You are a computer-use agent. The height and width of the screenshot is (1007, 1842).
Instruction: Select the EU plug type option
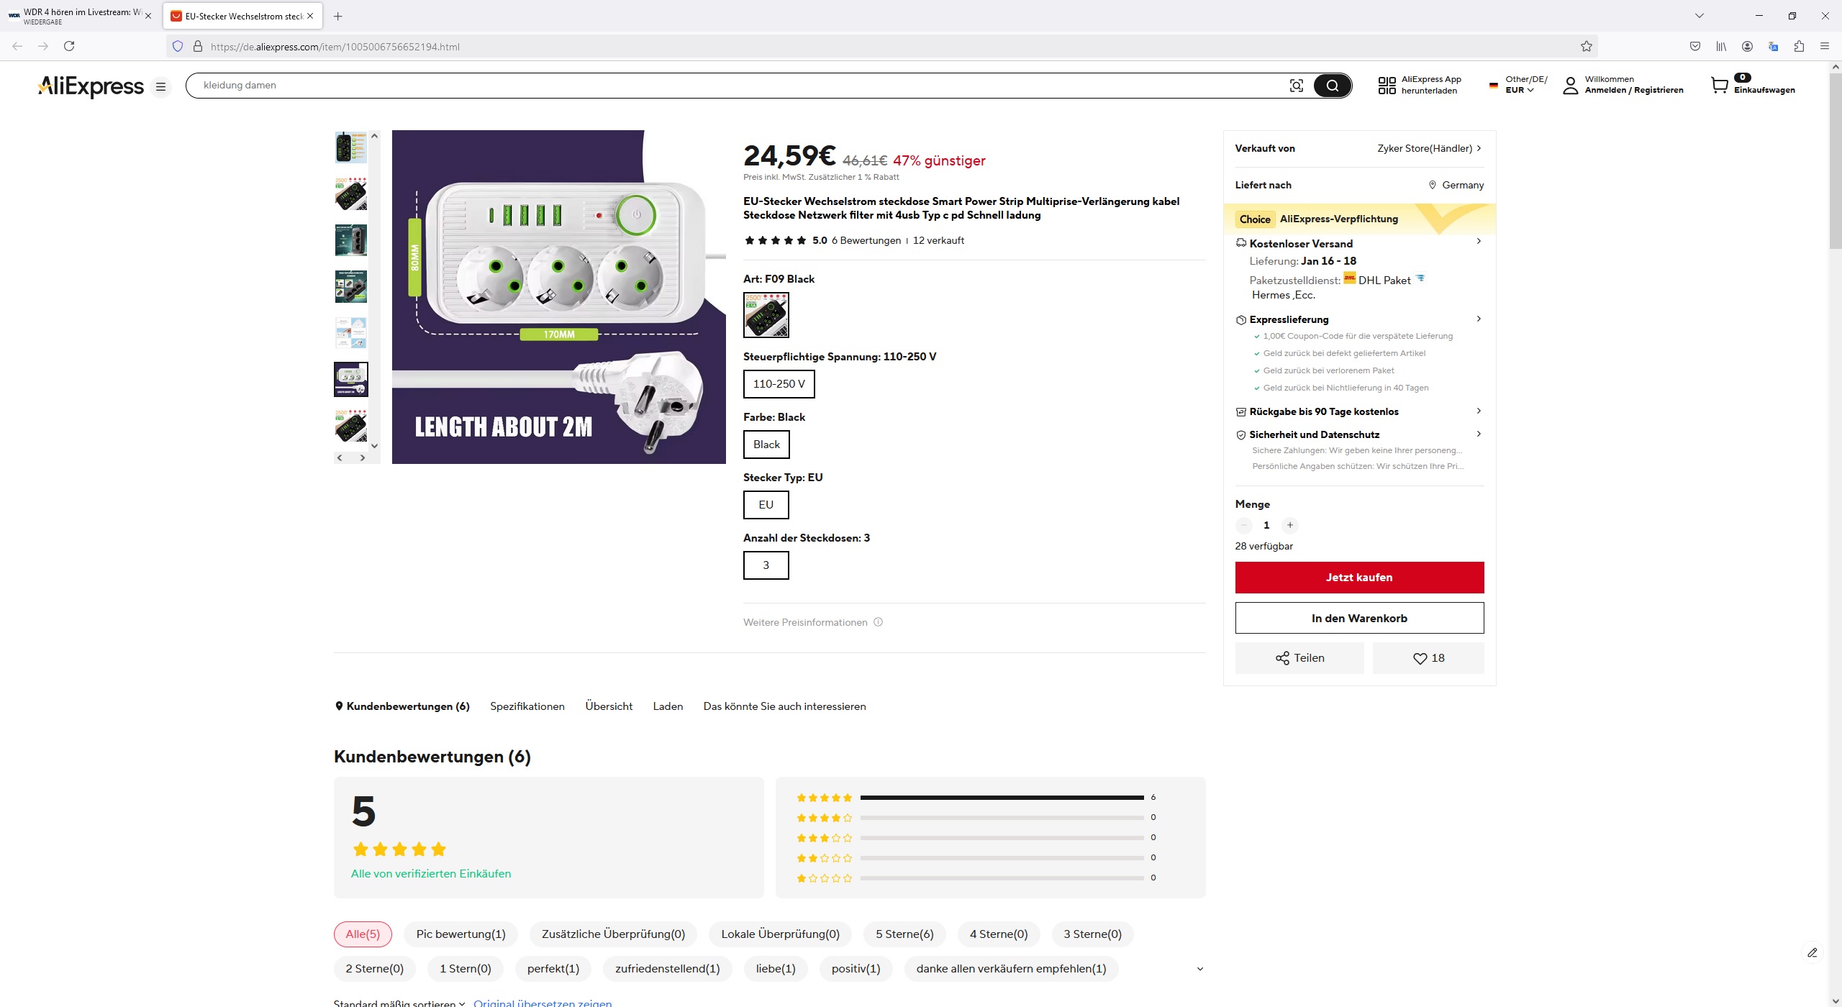(766, 505)
